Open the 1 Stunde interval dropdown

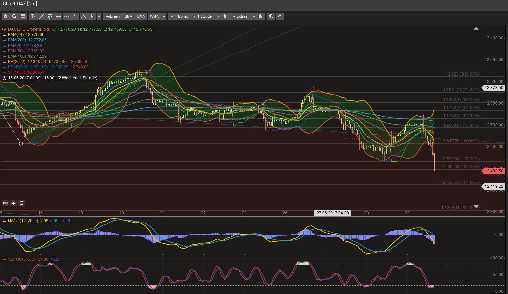[202, 16]
